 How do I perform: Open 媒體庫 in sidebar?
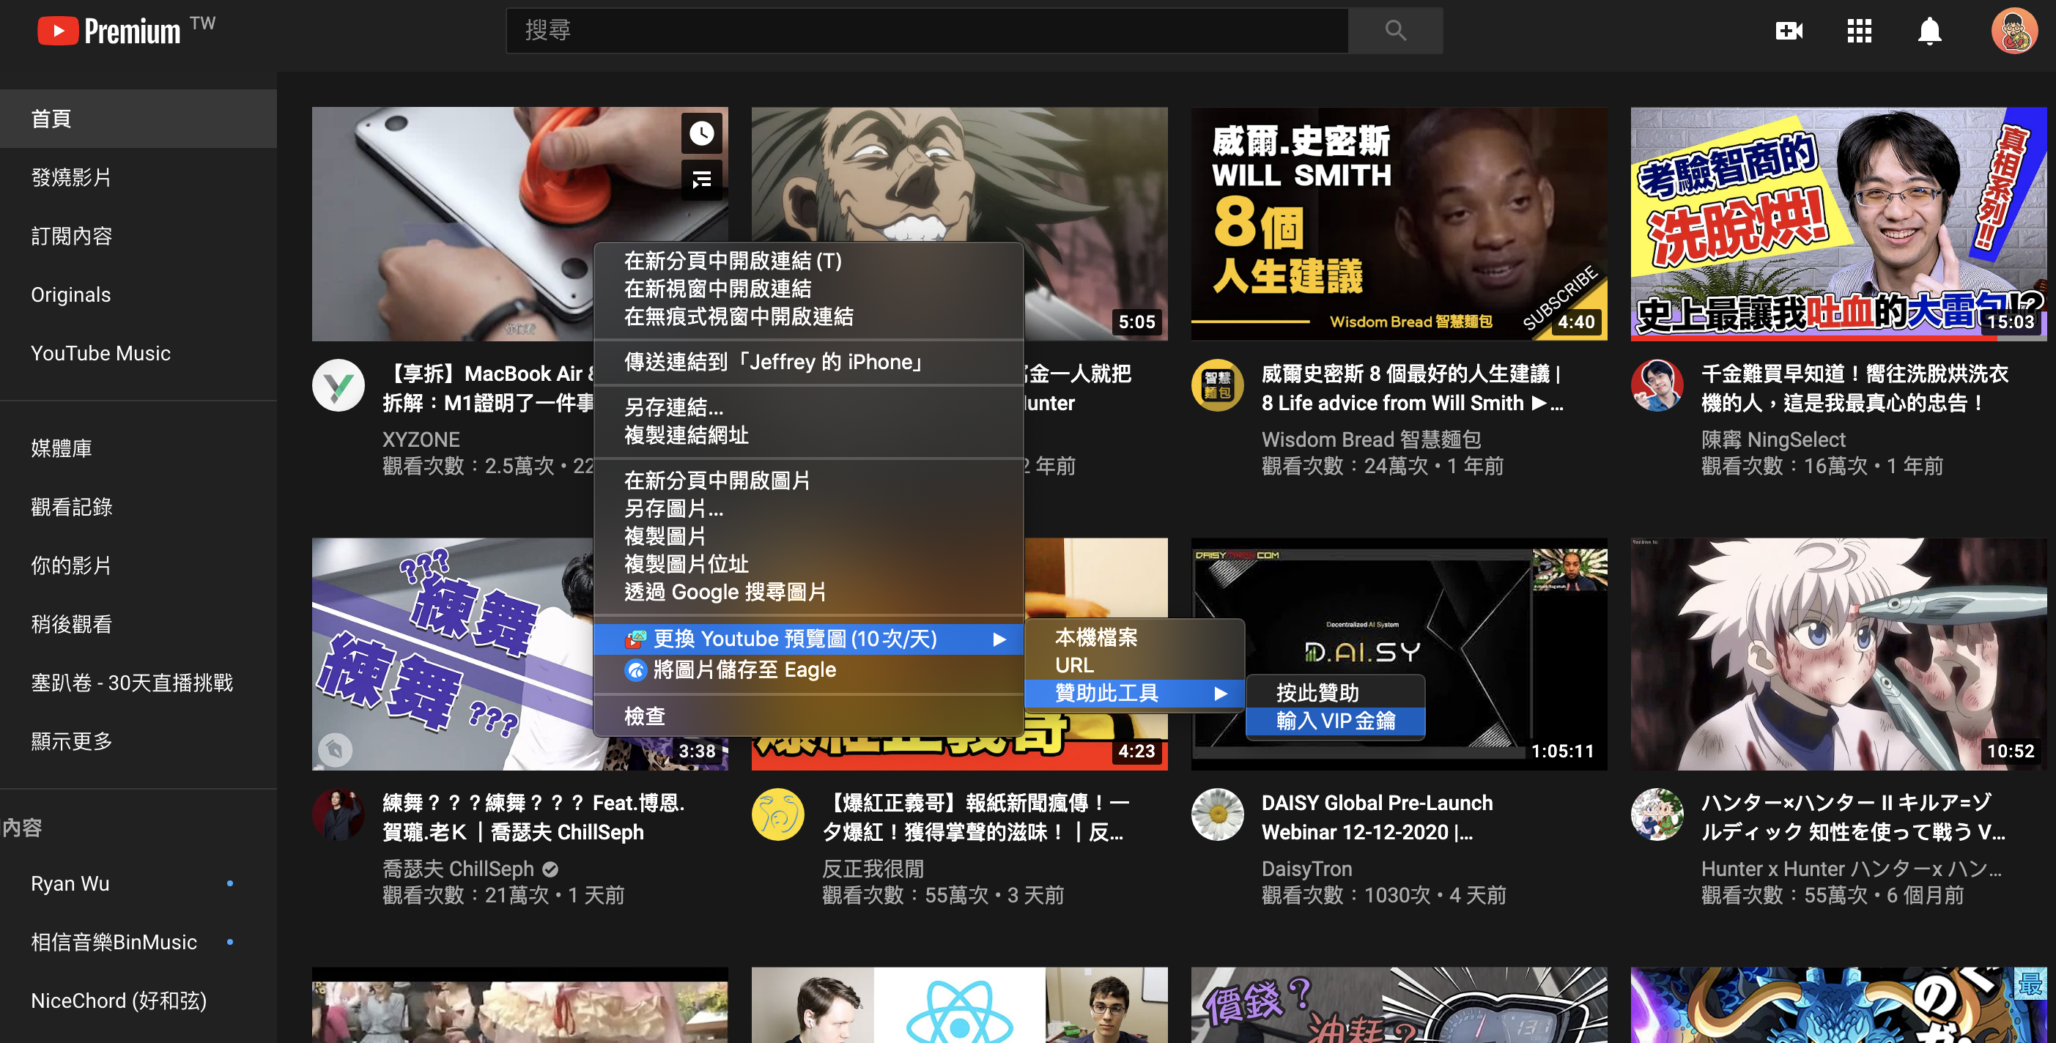click(x=138, y=448)
